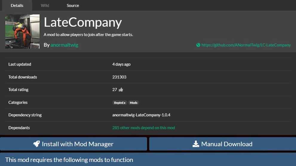296x166 pixels.
Task: Click the Manual Download button
Action: (223, 144)
